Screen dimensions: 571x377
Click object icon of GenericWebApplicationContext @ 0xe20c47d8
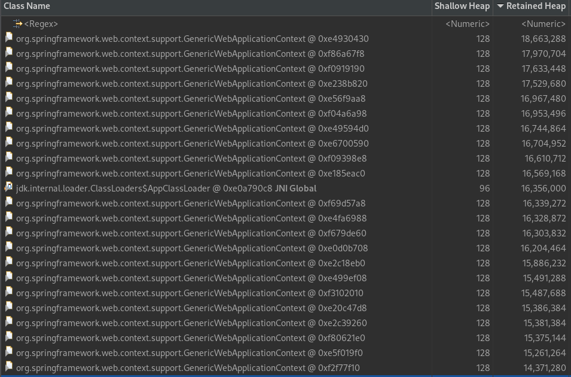click(9, 306)
